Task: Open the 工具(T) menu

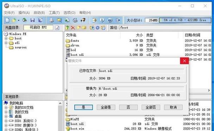Action: [x=54, y=13]
